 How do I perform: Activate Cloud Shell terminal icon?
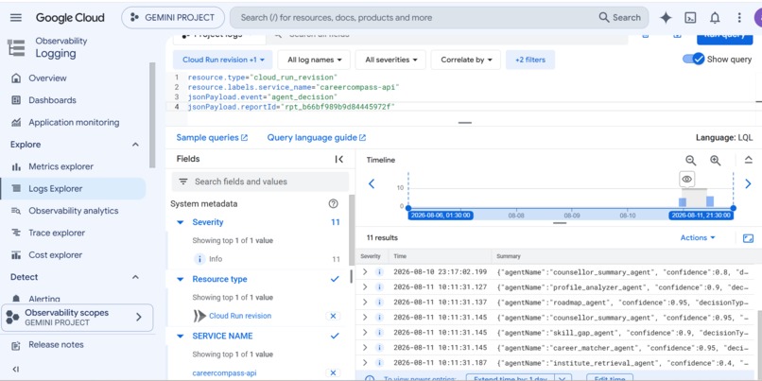[690, 18]
